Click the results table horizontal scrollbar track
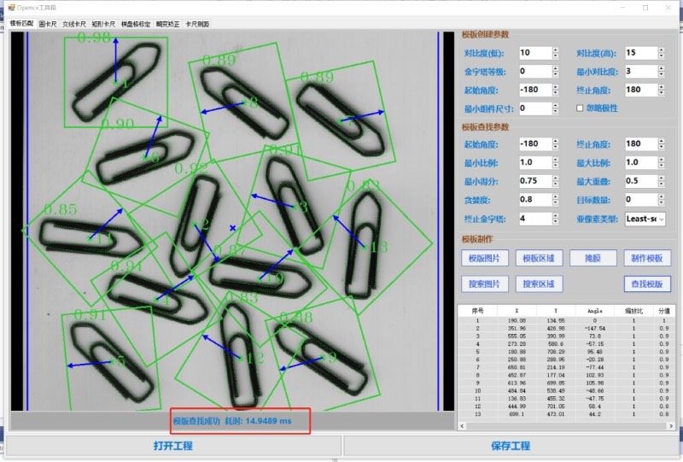Image resolution: width=683 pixels, height=462 pixels. pyautogui.click(x=566, y=426)
